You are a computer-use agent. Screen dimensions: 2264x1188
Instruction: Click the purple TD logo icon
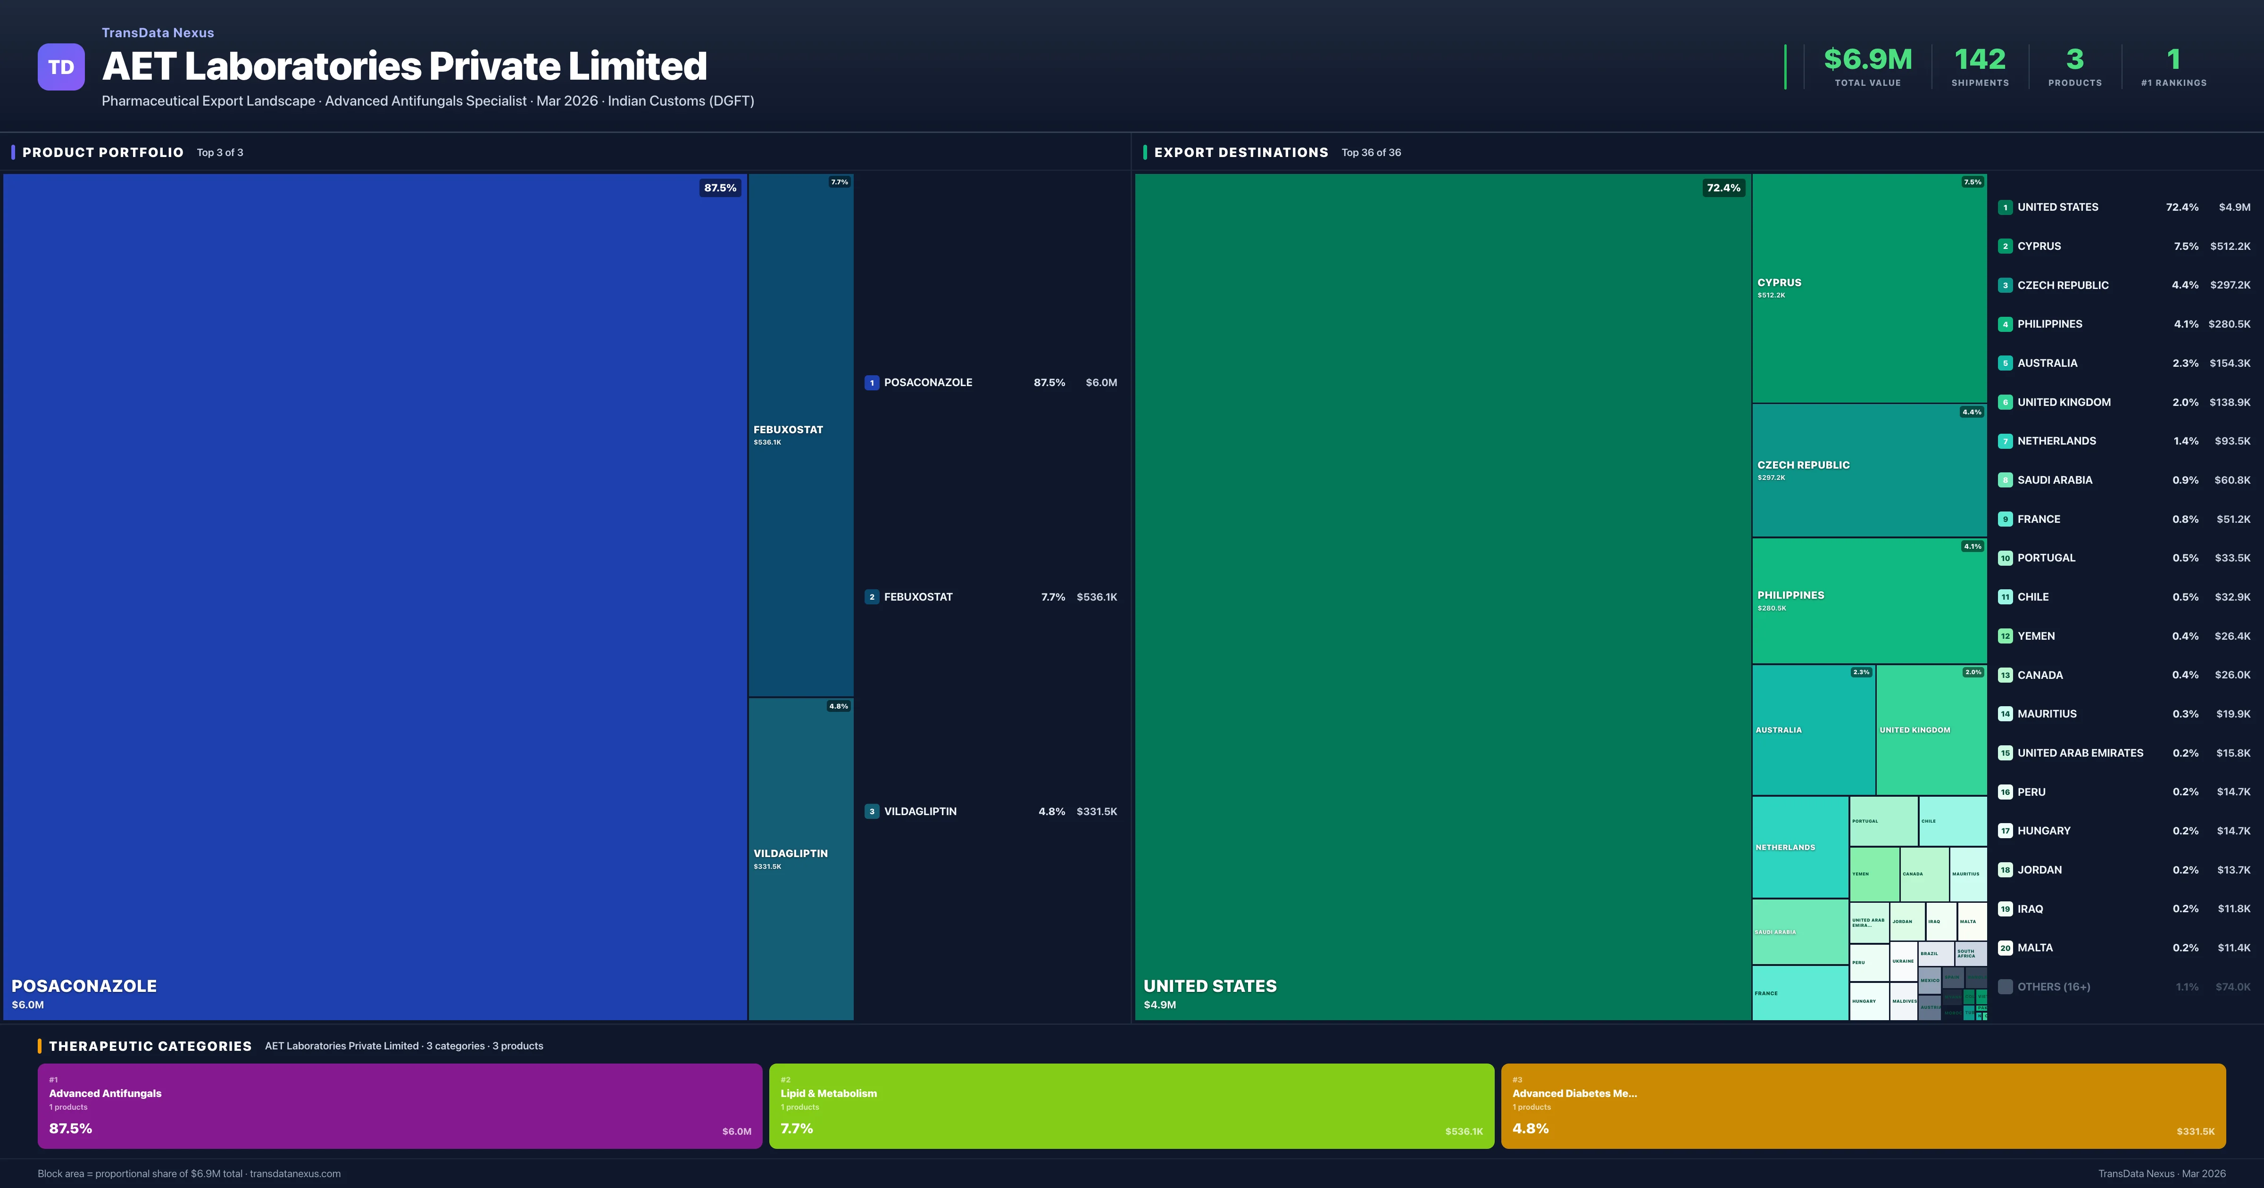click(61, 67)
